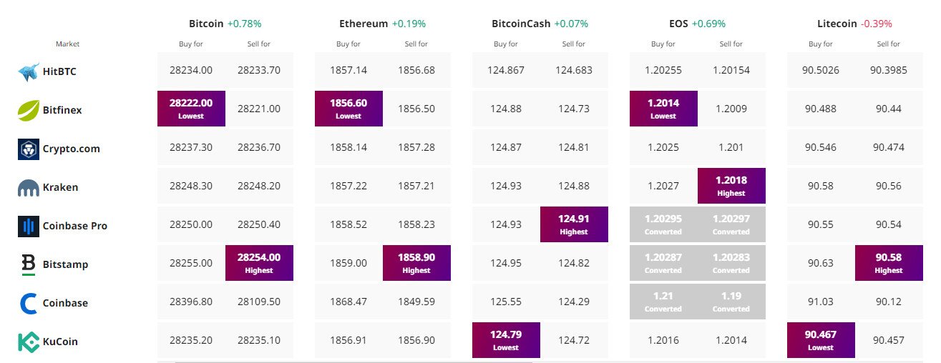
Task: Click the KuCoin logo icon
Action: [29, 342]
